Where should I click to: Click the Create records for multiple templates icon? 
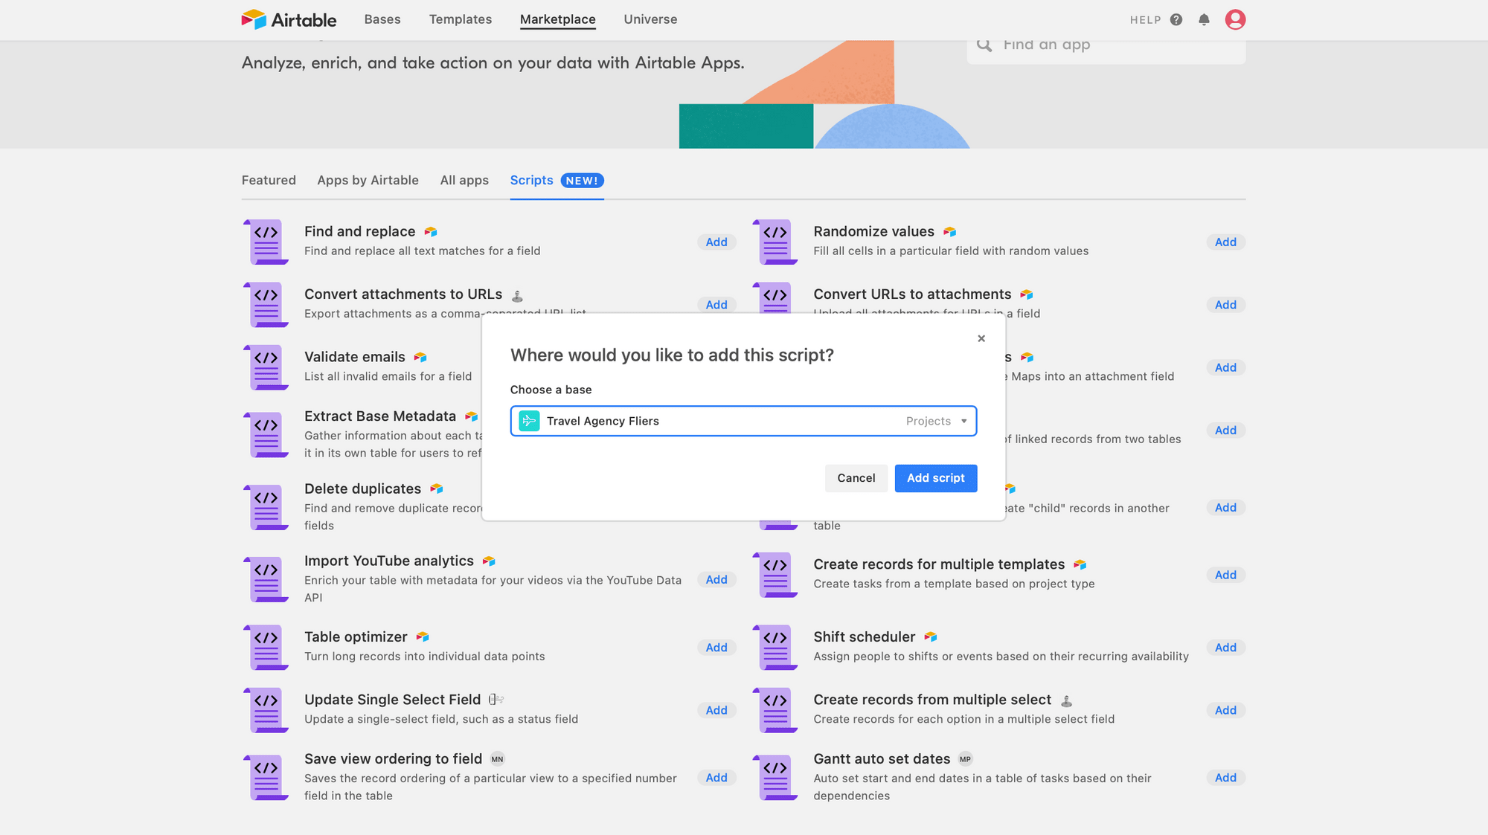775,575
